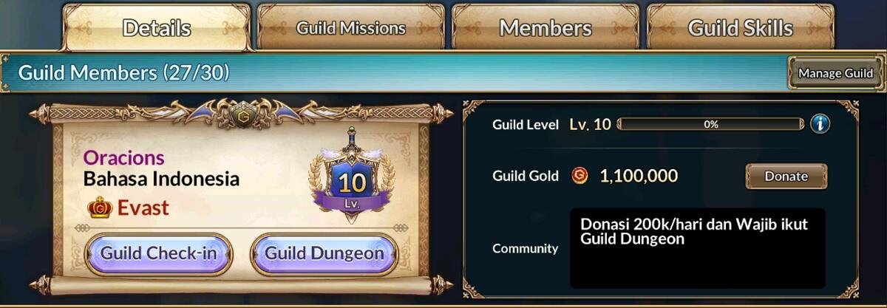Tap the Level 10 guild shield emblem
Viewport: 887px width, 308px height.
(352, 176)
